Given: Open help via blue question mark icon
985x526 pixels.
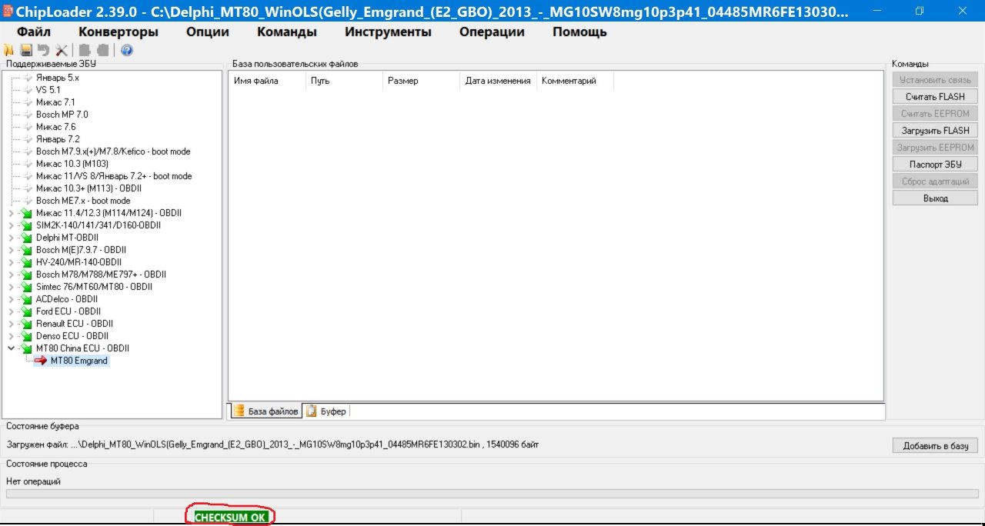Looking at the screenshot, I should click(127, 50).
